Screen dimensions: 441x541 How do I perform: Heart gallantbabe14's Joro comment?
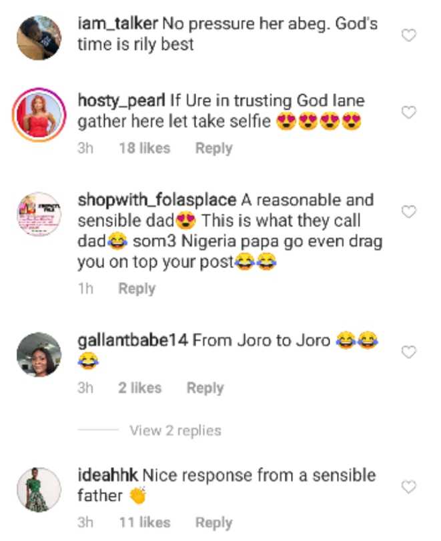(x=408, y=352)
